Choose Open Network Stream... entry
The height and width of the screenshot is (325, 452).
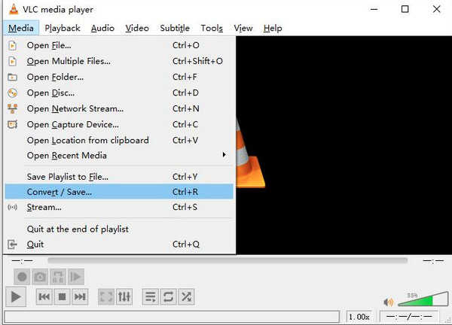(119, 109)
